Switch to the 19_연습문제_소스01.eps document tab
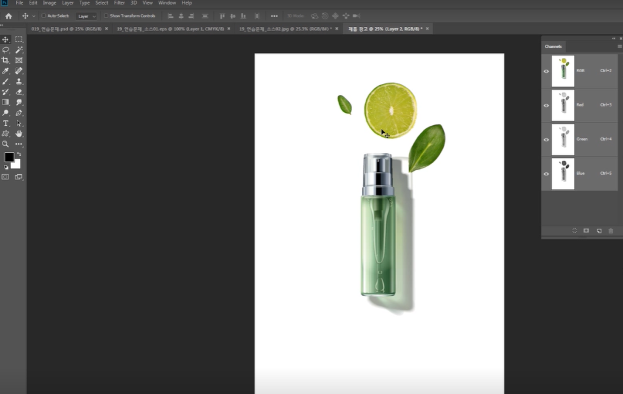The image size is (623, 394). (x=170, y=29)
